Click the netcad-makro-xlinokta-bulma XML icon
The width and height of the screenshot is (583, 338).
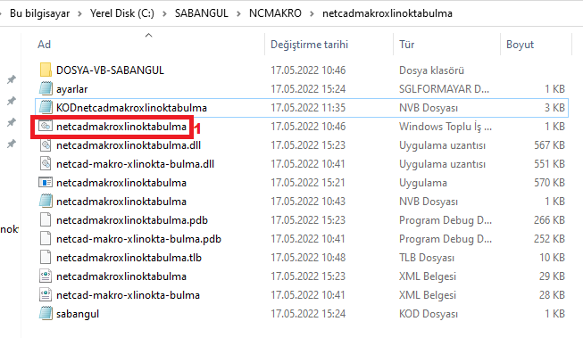point(46,295)
